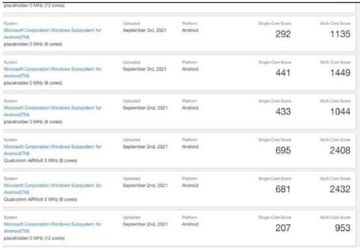Click the multi-core score 953
This screenshot has height=250, width=360.
click(x=342, y=229)
